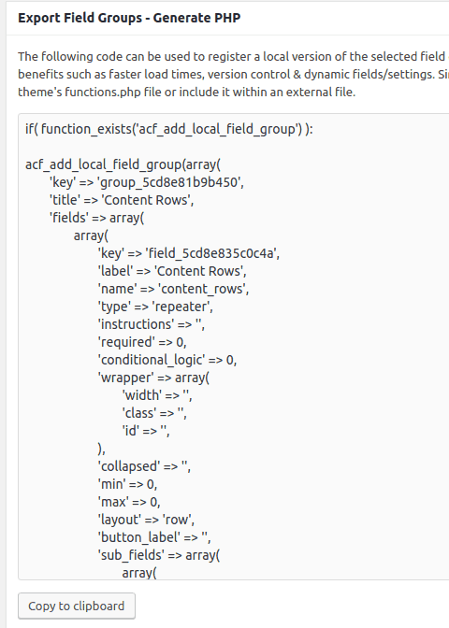
Task: Click the description paragraph about local field groups
Action: (x=233, y=74)
